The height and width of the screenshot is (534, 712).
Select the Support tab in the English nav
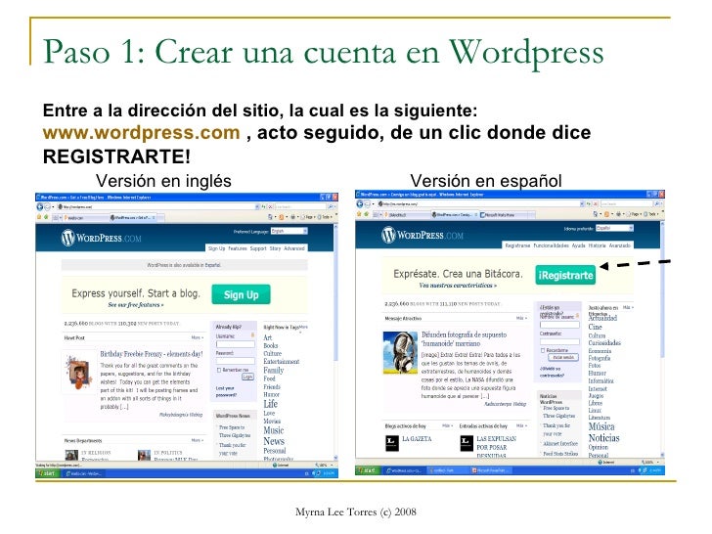click(258, 248)
